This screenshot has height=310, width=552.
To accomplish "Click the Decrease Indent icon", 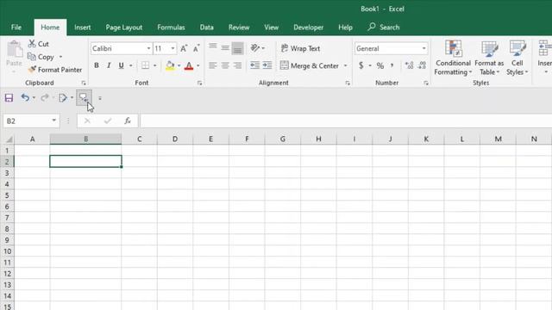I will click(254, 65).
